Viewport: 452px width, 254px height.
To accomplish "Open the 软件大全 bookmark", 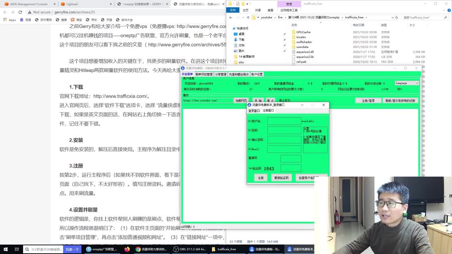I will [124, 20].
